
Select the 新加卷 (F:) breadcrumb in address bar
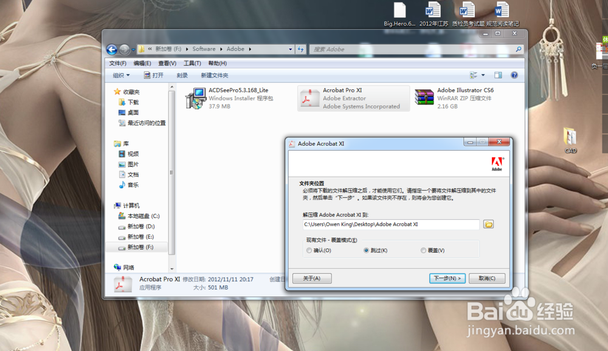(x=168, y=49)
